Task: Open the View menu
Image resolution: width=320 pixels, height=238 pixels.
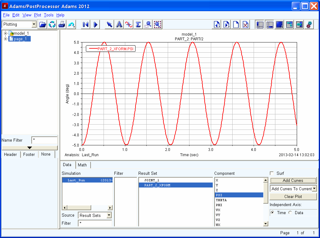Action: 27,15
